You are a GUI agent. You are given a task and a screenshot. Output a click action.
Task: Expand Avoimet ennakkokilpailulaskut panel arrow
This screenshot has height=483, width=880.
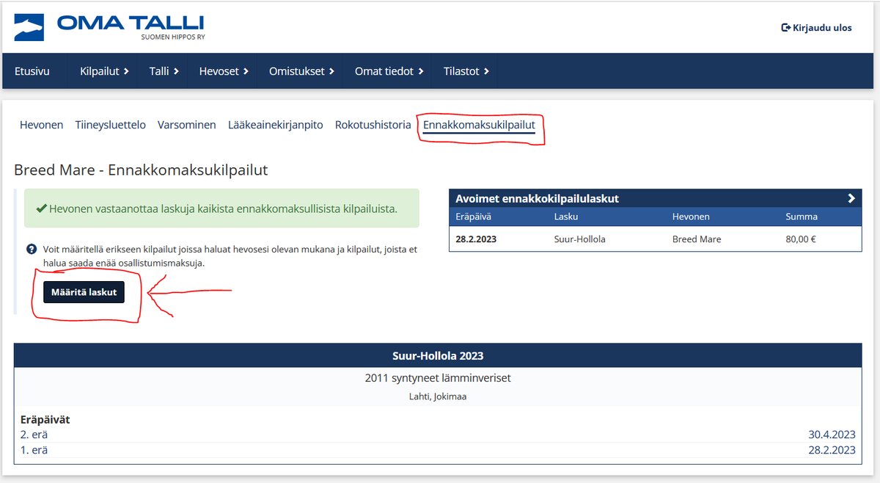pyautogui.click(x=851, y=198)
